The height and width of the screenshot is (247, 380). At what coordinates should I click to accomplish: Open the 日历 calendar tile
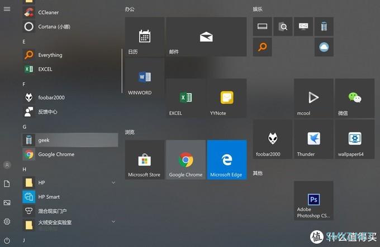(x=145, y=37)
